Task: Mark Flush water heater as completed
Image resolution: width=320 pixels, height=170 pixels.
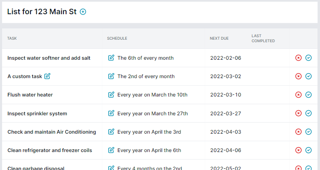Action: [x=308, y=95]
